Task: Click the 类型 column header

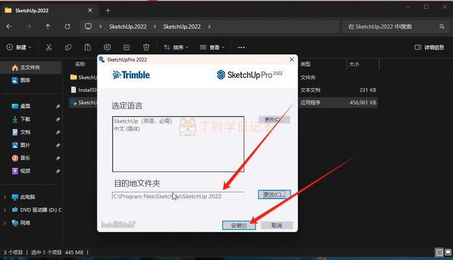Action: (305, 64)
